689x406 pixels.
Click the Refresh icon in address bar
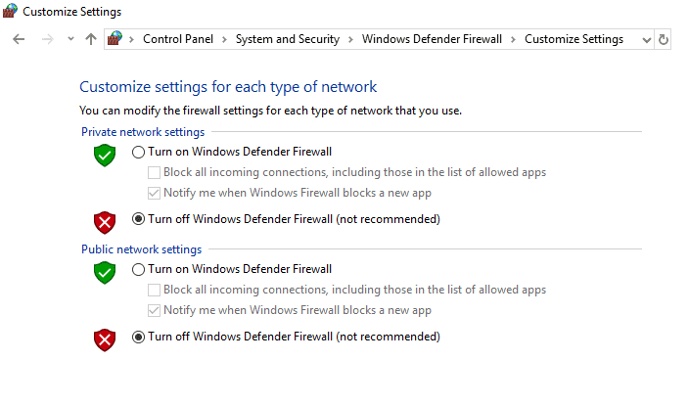pyautogui.click(x=664, y=39)
